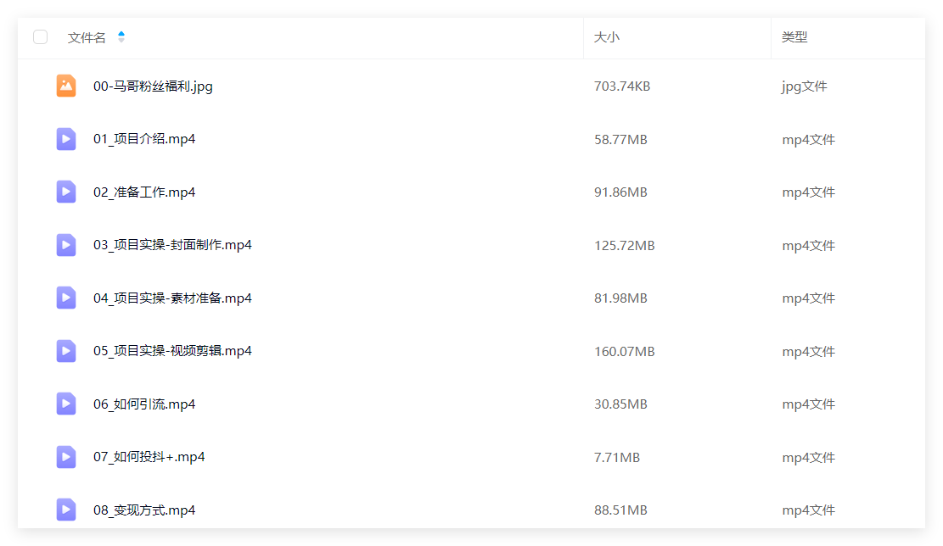Open 05_项目实操-视频剪辑.mp4 file name
The width and height of the screenshot is (943, 546).
172,351
